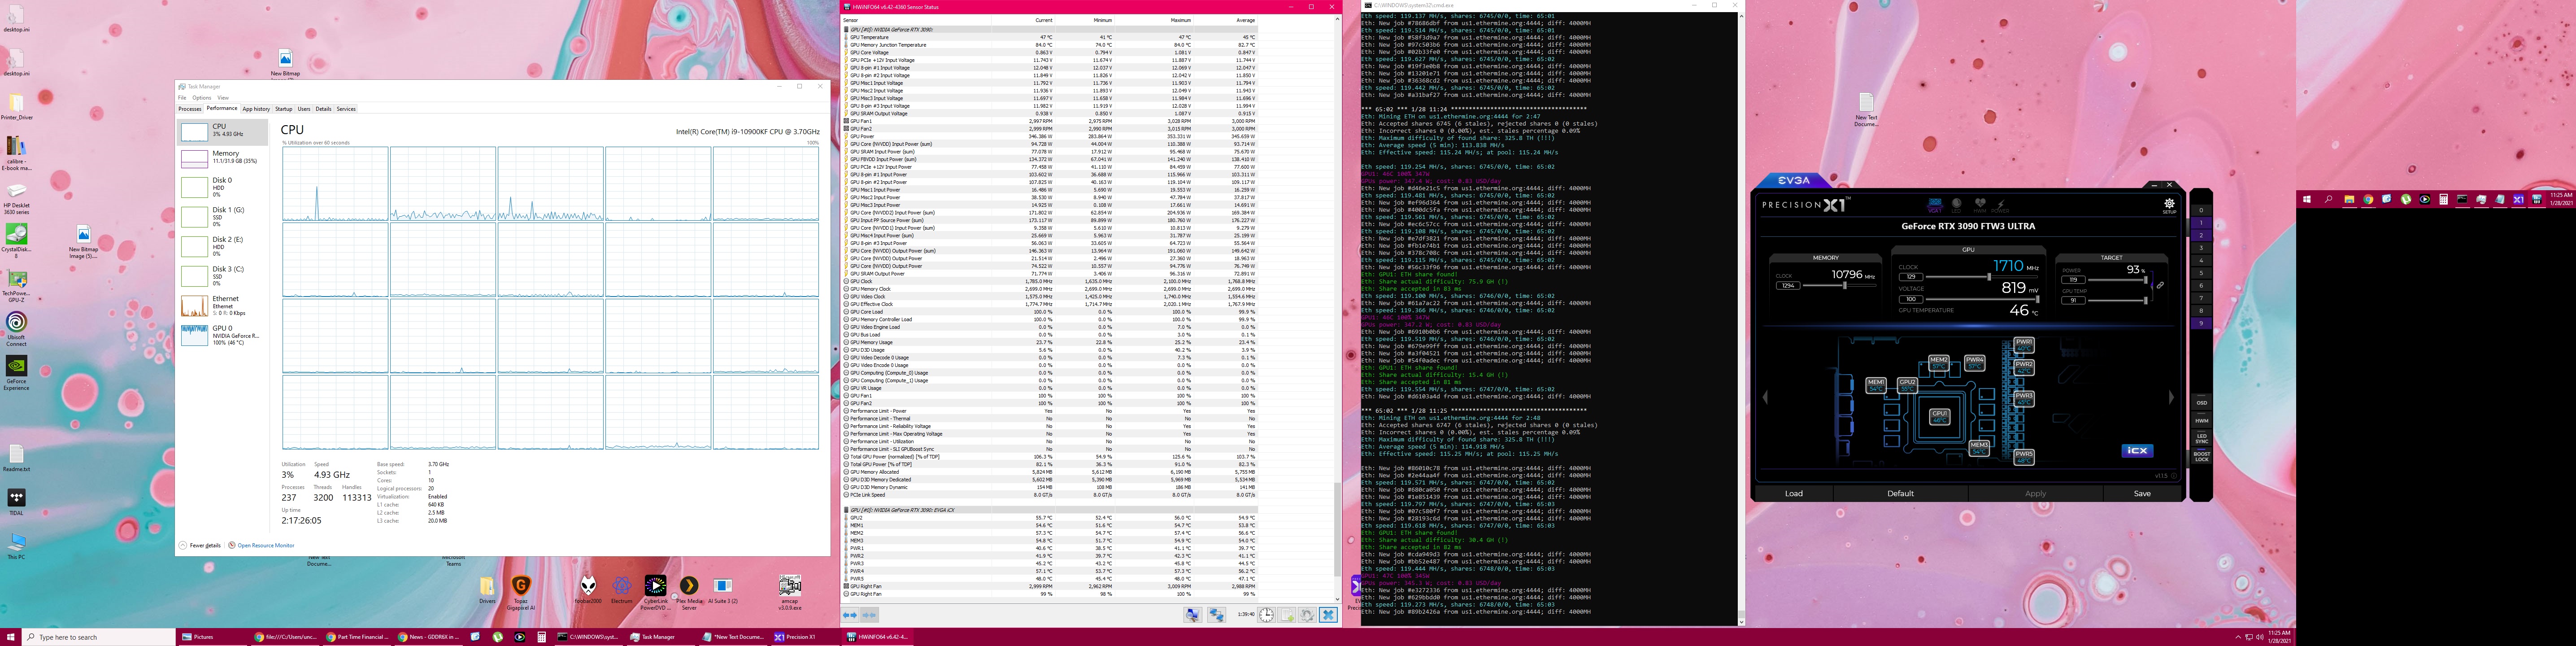Select Memory in Task Manager sidebar

pyautogui.click(x=223, y=158)
